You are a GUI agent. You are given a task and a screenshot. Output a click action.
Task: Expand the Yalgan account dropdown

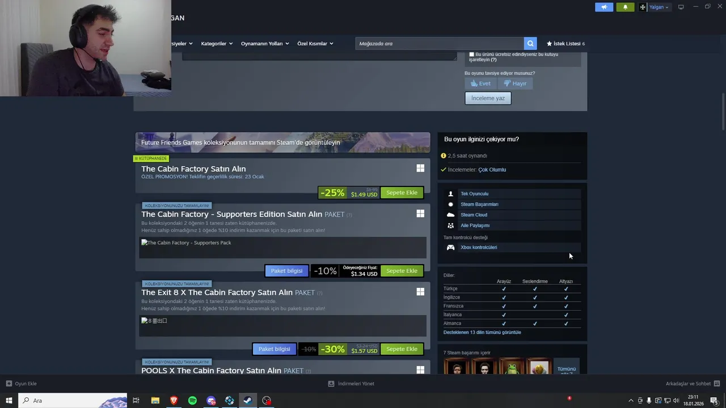tap(659, 7)
